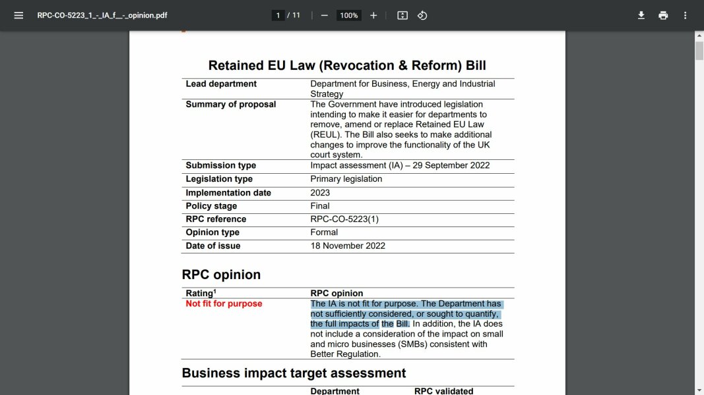Print the PDF document
Image resolution: width=704 pixels, height=395 pixels.
pos(663,15)
